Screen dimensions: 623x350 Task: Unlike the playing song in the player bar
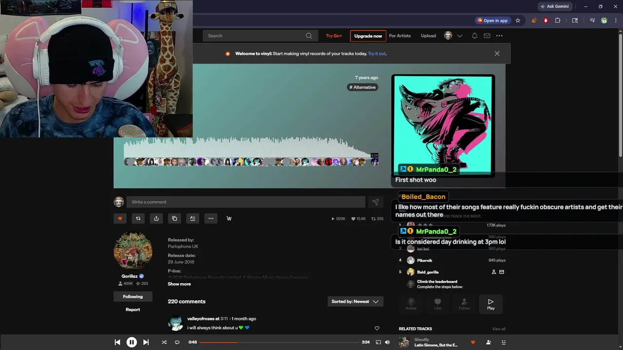(473, 342)
